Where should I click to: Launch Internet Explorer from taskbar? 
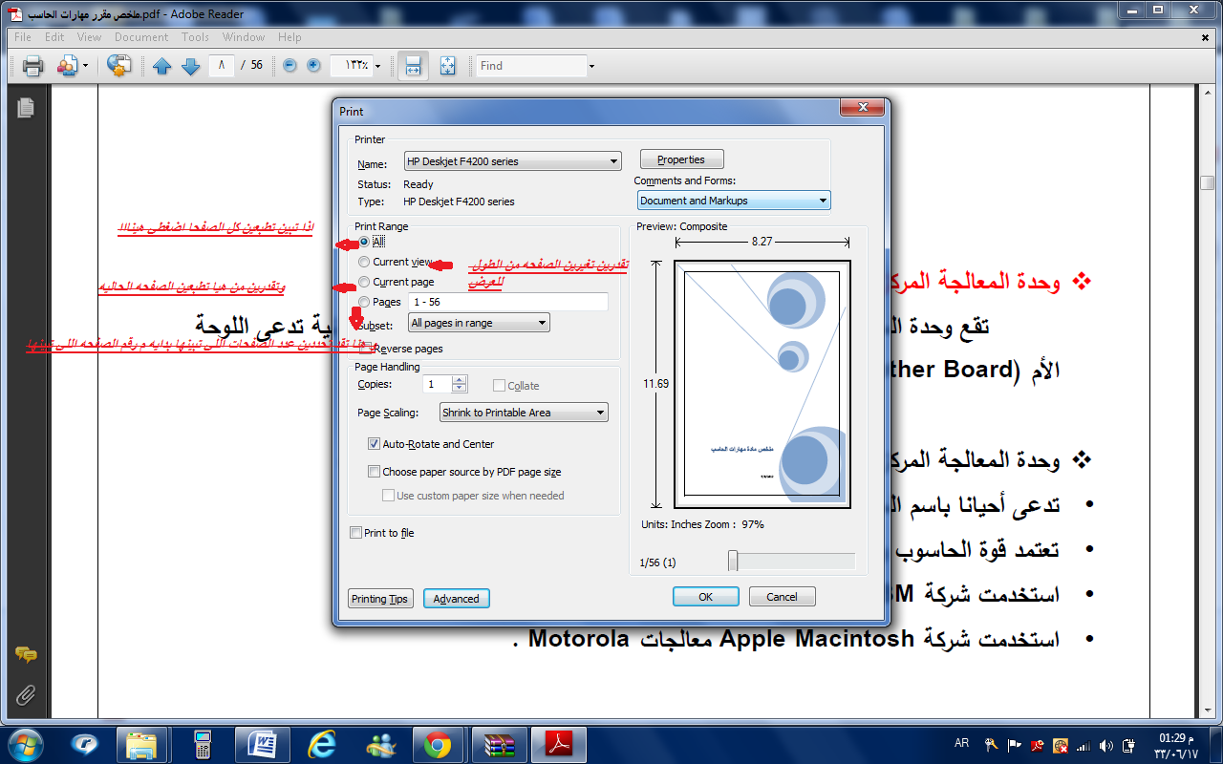point(322,743)
